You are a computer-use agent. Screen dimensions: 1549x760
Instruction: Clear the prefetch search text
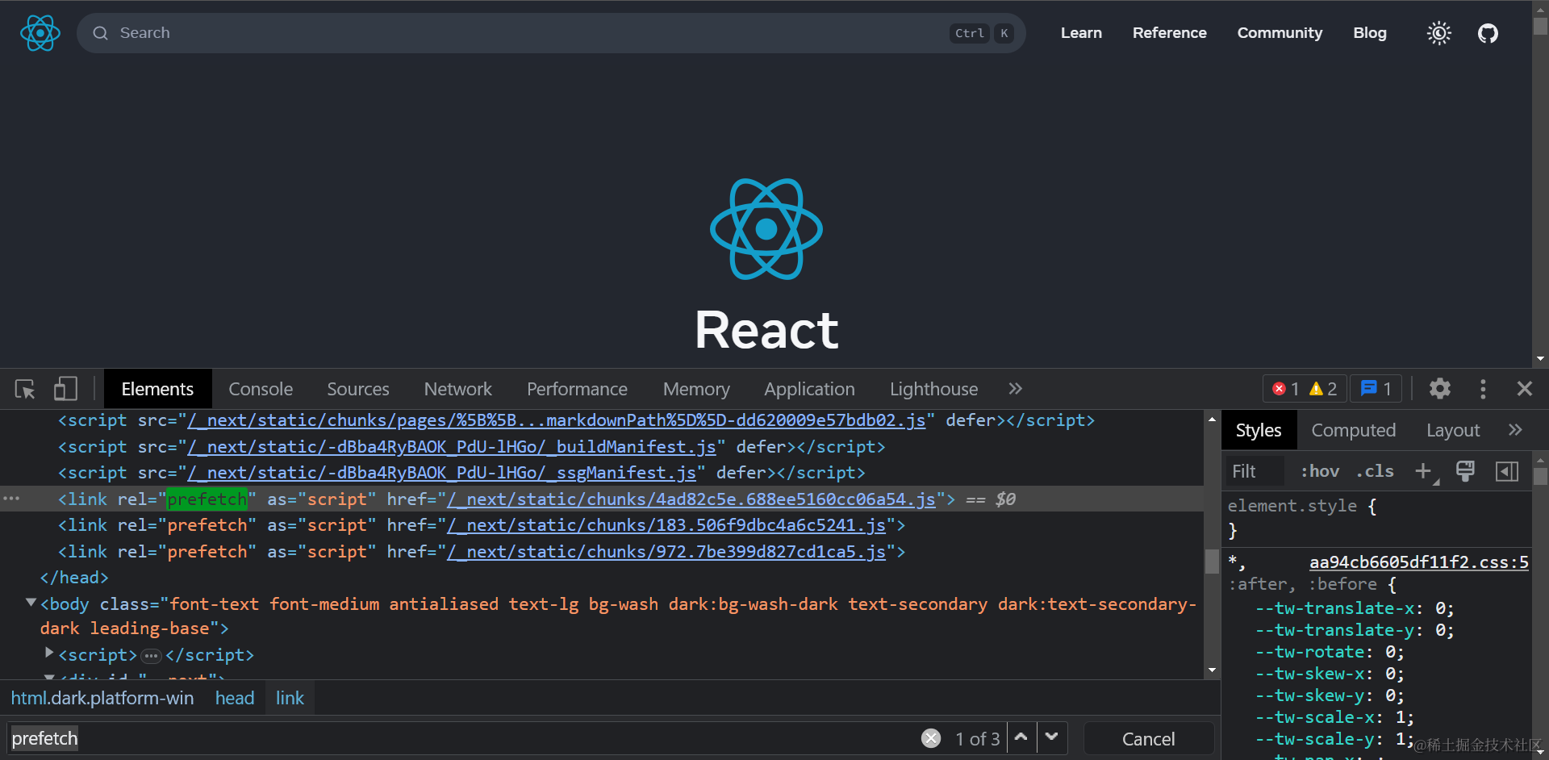(x=931, y=738)
